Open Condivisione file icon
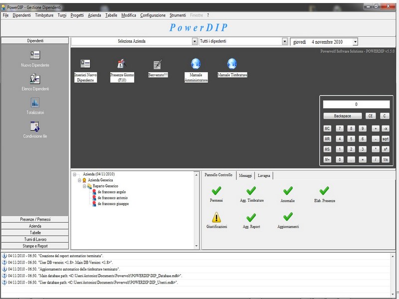 (35, 127)
